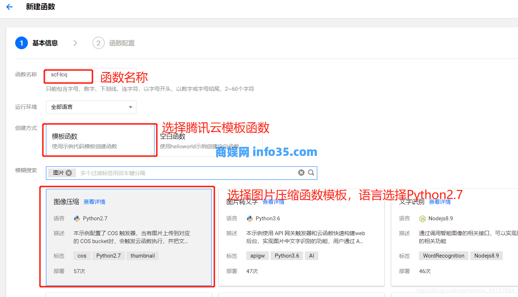
Task: Click step 1 circle of 基本信息
Action: 21,43
